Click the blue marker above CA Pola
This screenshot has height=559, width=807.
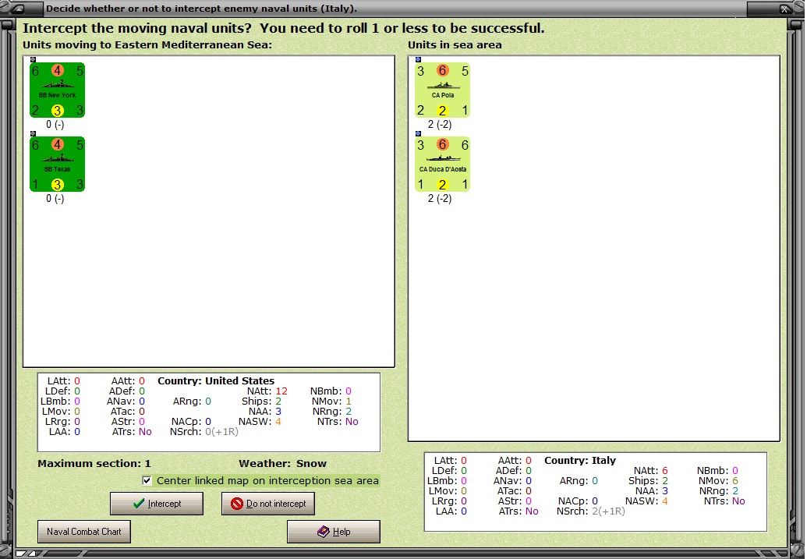419,60
